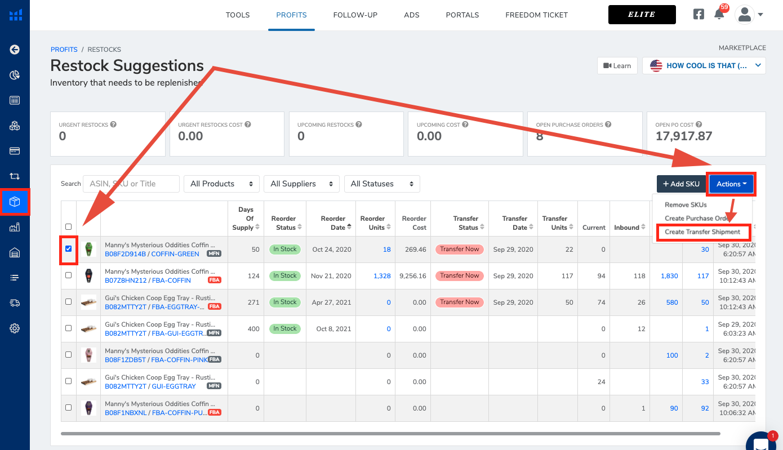The height and width of the screenshot is (450, 783).
Task: Uncheck the COFFIN-GREEN row checkbox
Action: (x=69, y=249)
